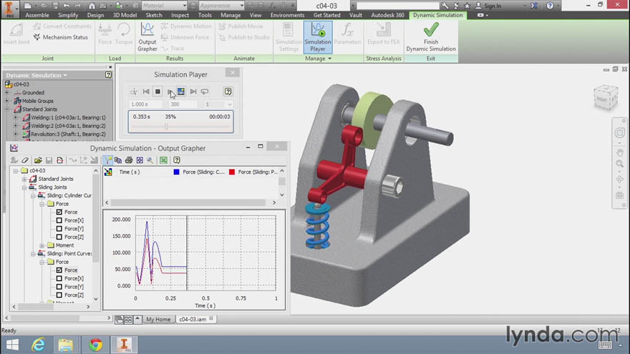Toggle screen refresh during simulation

(x=181, y=92)
